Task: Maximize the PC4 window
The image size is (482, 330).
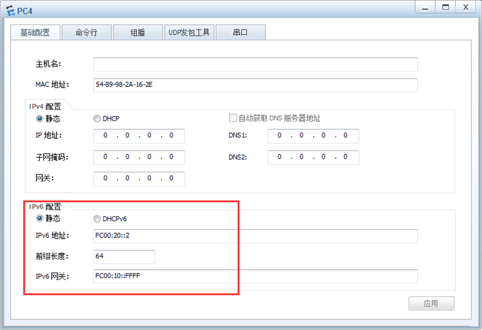Action: coord(445,7)
